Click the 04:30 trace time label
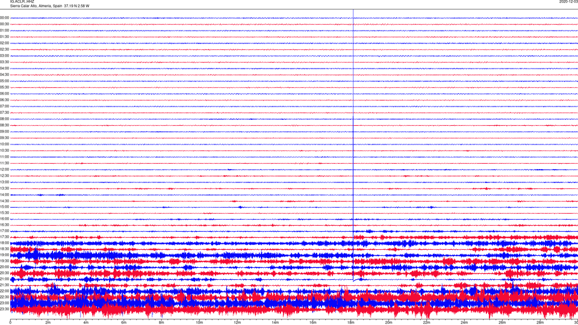 click(4, 75)
